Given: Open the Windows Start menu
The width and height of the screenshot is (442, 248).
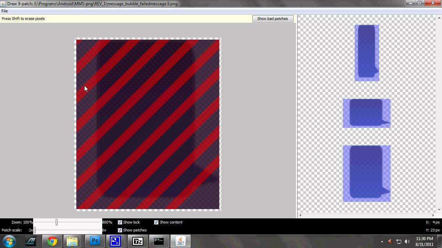Looking at the screenshot, I should [x=9, y=241].
